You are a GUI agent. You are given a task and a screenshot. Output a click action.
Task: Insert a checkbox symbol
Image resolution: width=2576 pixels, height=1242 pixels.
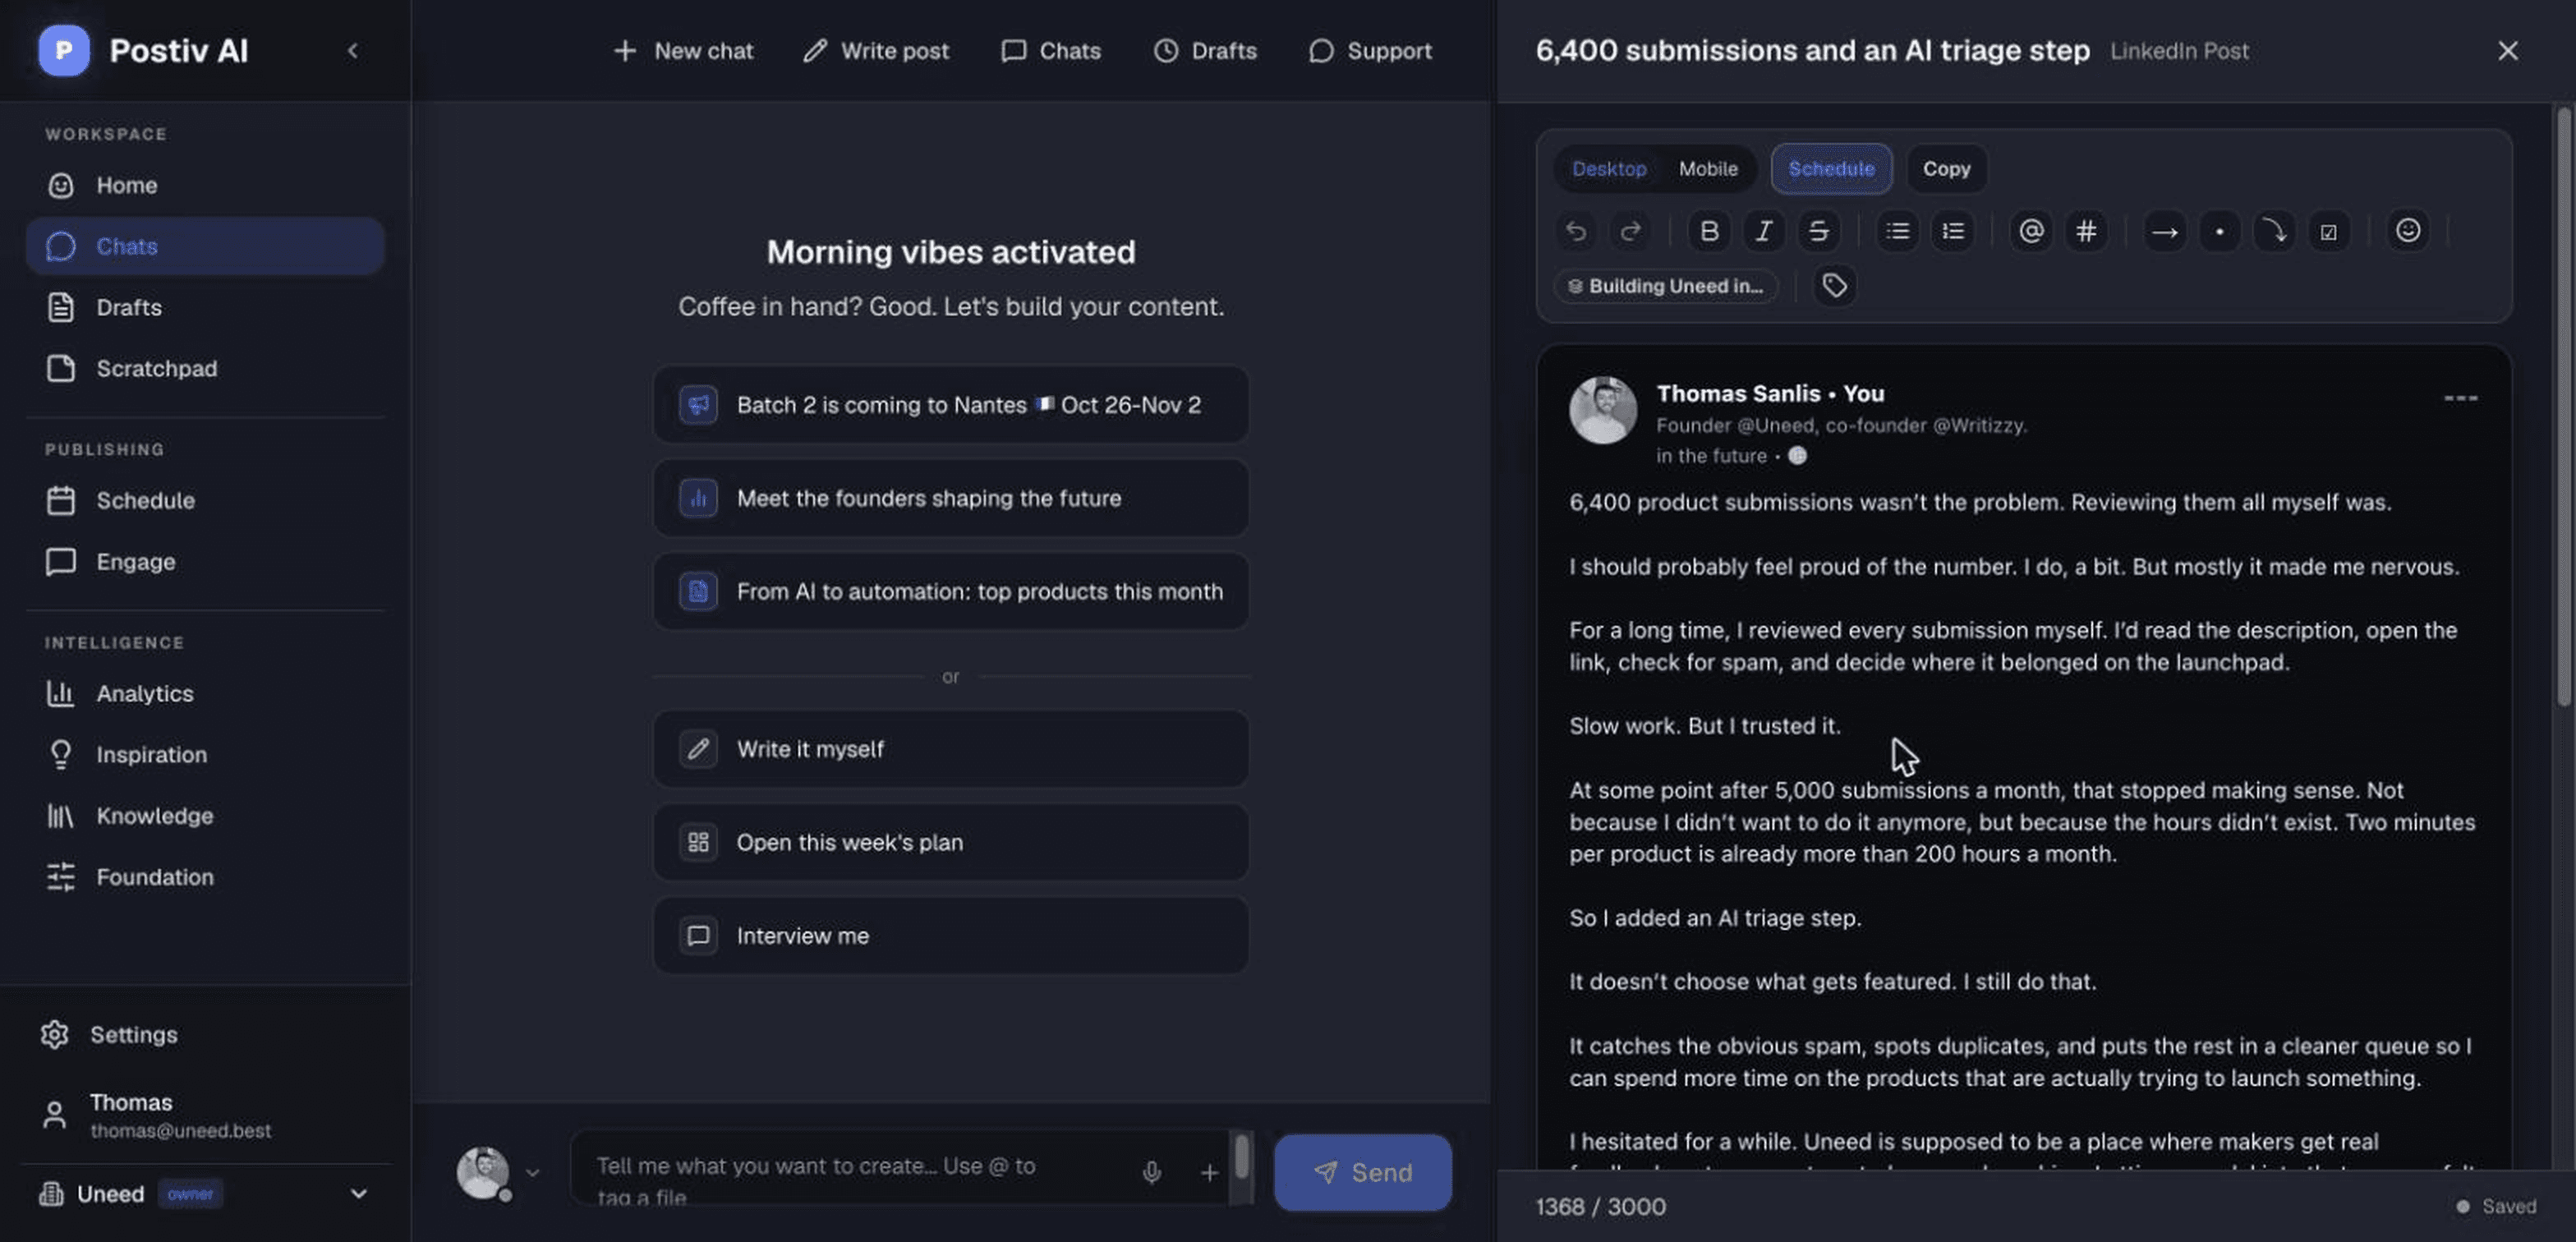2327,231
